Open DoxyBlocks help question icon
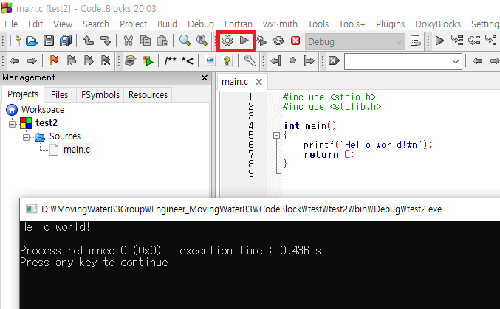500x309 pixels. coord(227,60)
